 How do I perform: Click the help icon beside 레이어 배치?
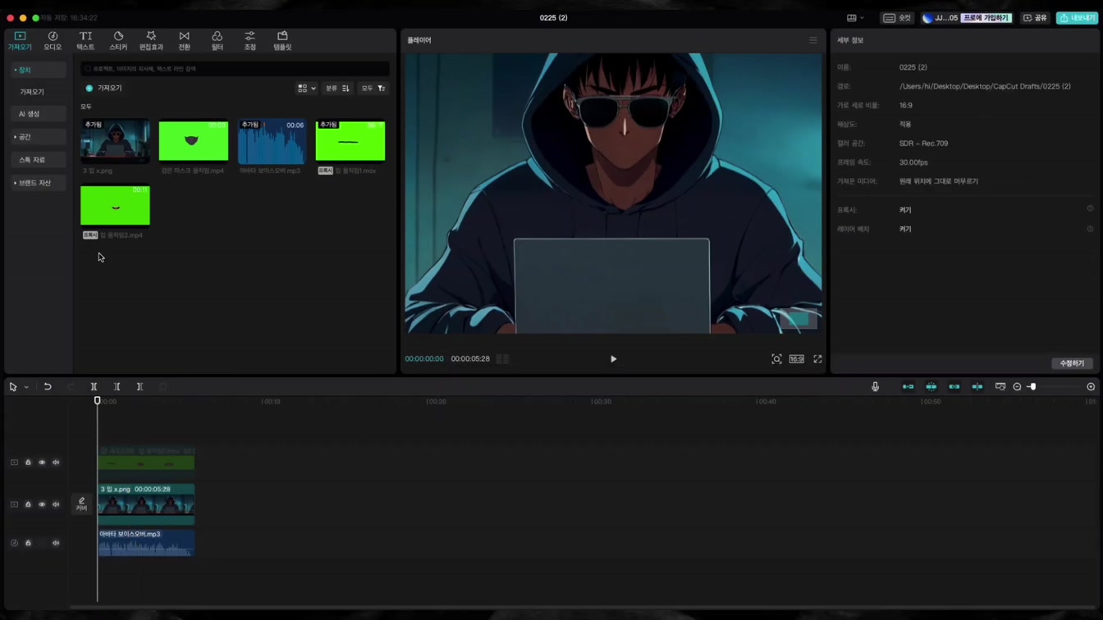click(x=1090, y=229)
